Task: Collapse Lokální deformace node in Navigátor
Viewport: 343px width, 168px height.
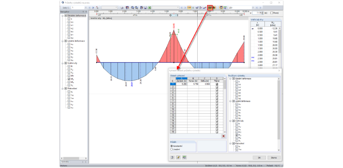Action: (x=63, y=41)
